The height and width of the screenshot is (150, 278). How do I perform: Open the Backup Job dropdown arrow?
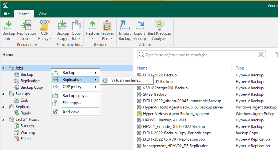tap(12, 39)
